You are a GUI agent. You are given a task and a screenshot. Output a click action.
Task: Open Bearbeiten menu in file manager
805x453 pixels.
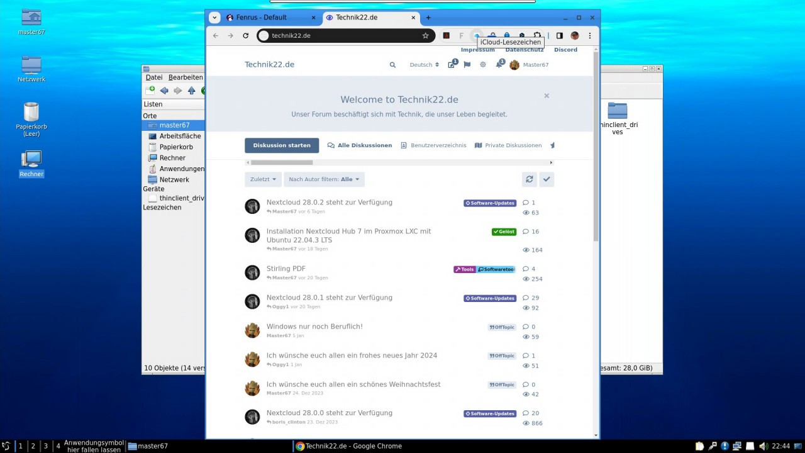186,77
